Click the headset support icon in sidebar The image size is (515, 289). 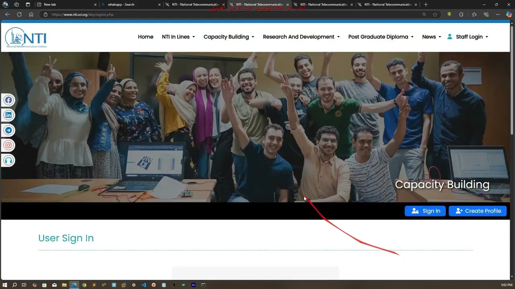[8, 161]
